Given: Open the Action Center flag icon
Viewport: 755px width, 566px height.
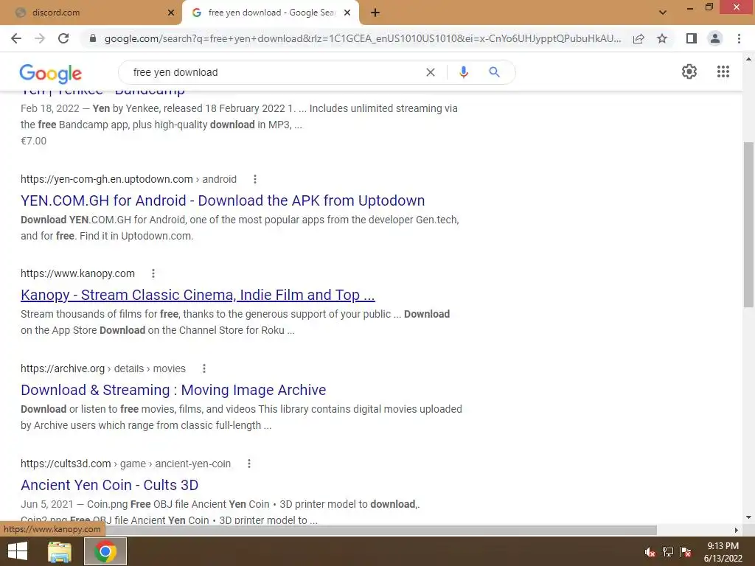Looking at the screenshot, I should pyautogui.click(x=686, y=551).
